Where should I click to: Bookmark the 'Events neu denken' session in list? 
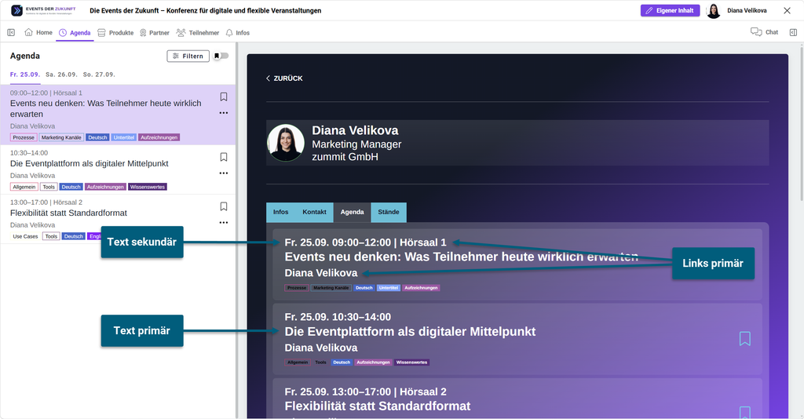224,97
